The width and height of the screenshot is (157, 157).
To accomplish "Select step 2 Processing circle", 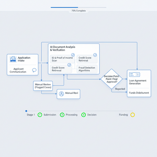I will click(62, 115).
